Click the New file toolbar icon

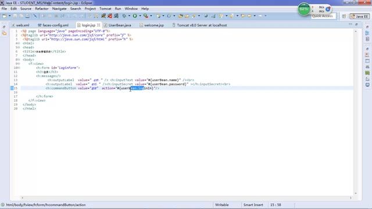(x=4, y=16)
